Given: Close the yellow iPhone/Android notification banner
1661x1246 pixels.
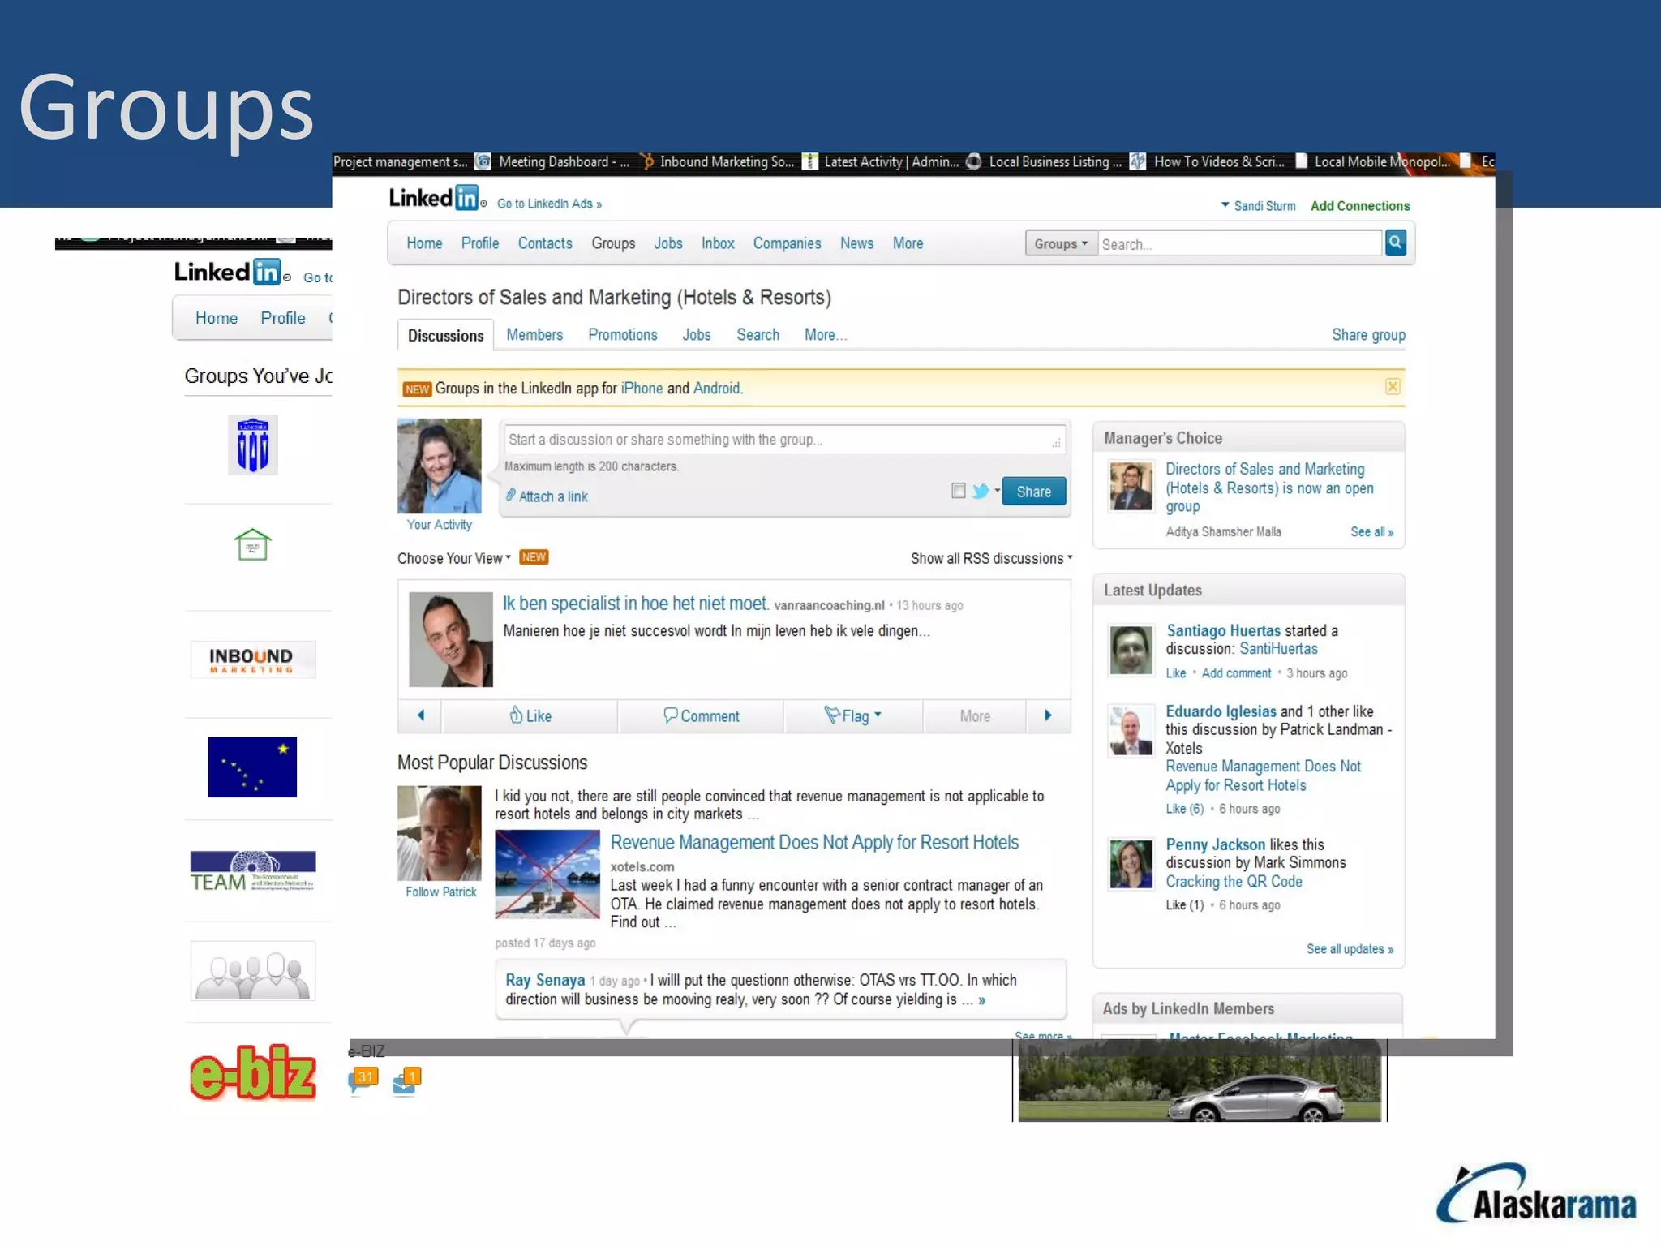Looking at the screenshot, I should click(x=1392, y=387).
